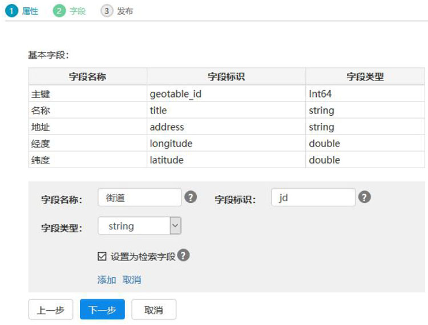Select the title cell
The height and width of the screenshot is (325, 428).
tap(227, 111)
